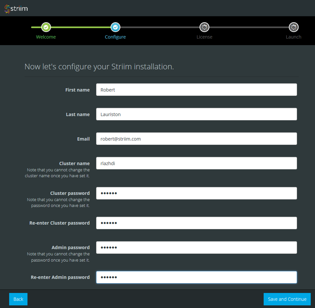Click the 'Re-enter Admin password' label
The height and width of the screenshot is (308, 315).
coord(60,277)
